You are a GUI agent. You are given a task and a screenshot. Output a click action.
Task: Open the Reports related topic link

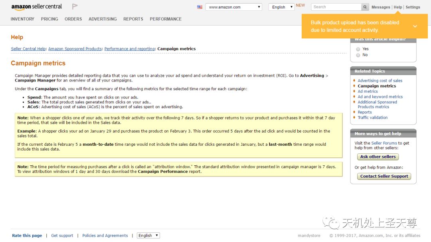pos(364,112)
